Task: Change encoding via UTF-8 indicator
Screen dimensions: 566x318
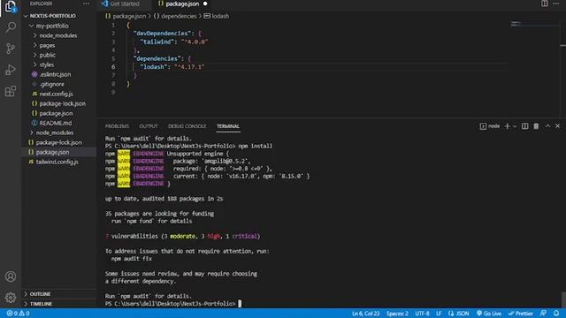Action: (x=422, y=314)
